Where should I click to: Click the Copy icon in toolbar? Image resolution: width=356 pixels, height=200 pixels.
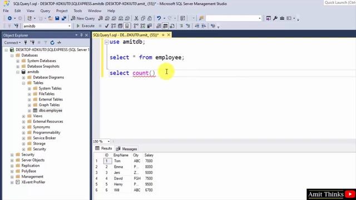click(143, 18)
